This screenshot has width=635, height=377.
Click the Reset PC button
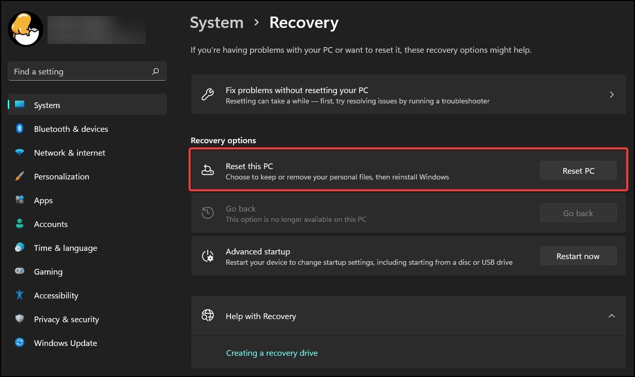point(578,171)
